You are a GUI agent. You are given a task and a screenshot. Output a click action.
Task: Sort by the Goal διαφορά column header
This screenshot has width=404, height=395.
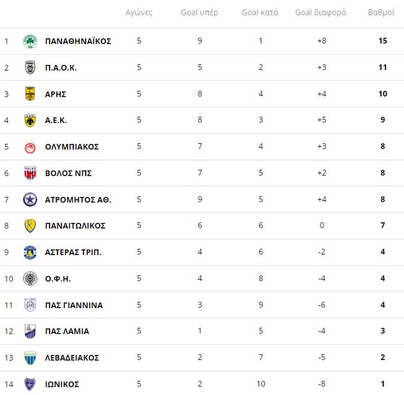pyautogui.click(x=321, y=12)
